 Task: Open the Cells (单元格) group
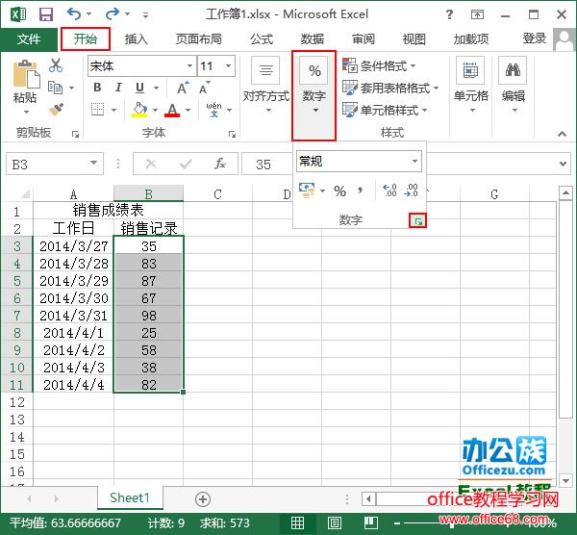(x=470, y=85)
